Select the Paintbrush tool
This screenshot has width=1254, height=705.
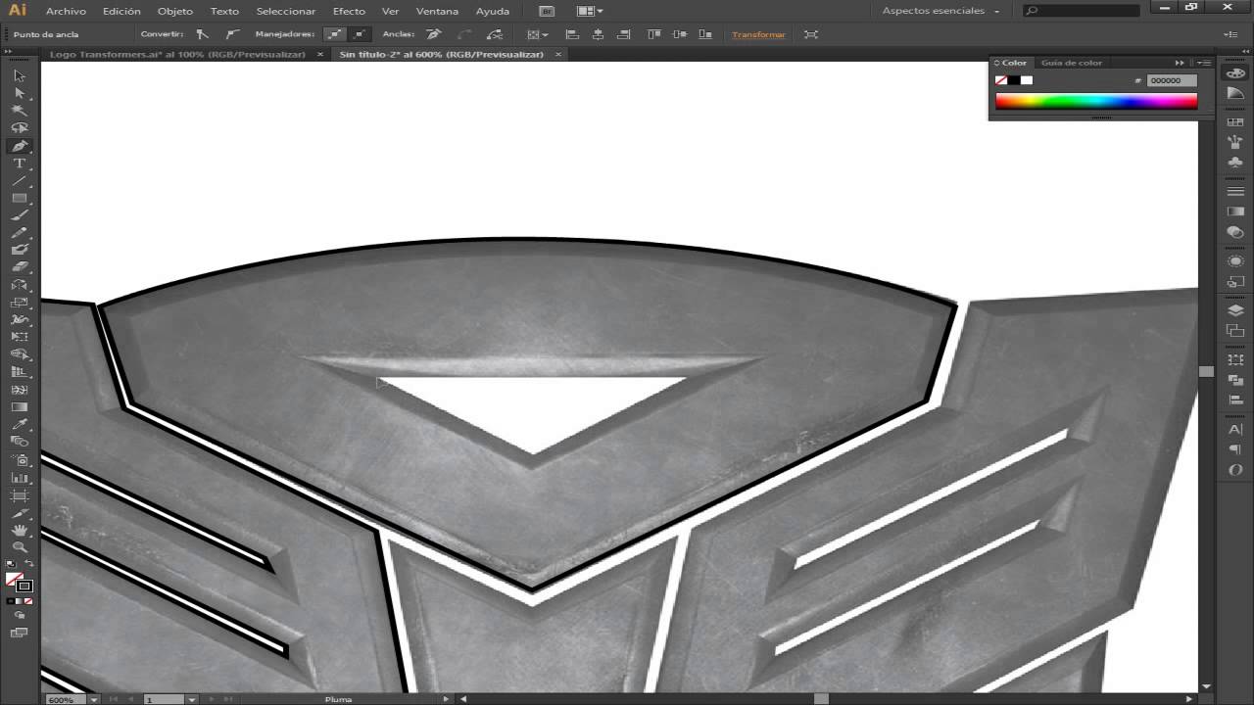(19, 215)
